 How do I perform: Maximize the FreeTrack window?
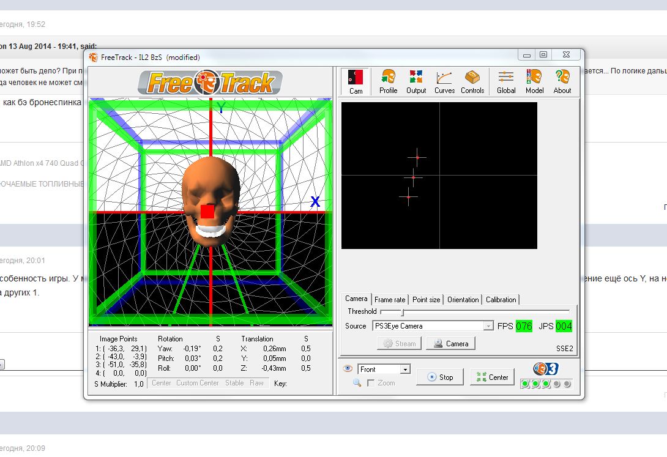coord(543,55)
